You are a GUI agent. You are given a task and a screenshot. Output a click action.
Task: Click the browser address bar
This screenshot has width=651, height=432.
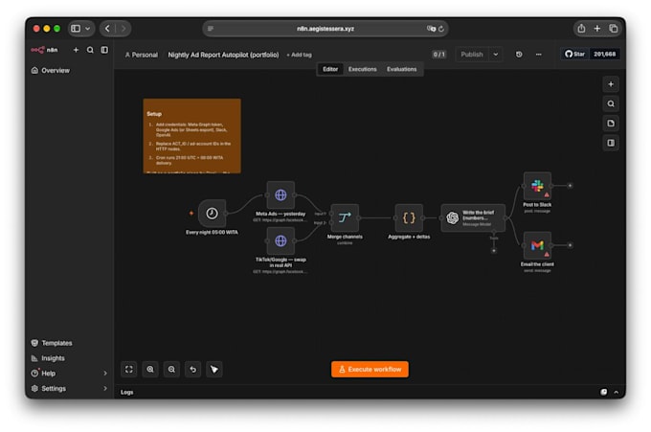pyautogui.click(x=325, y=29)
